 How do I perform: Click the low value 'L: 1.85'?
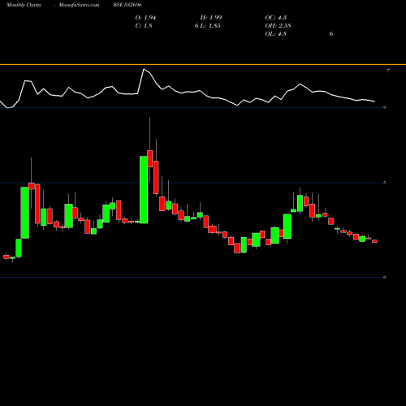point(211,26)
